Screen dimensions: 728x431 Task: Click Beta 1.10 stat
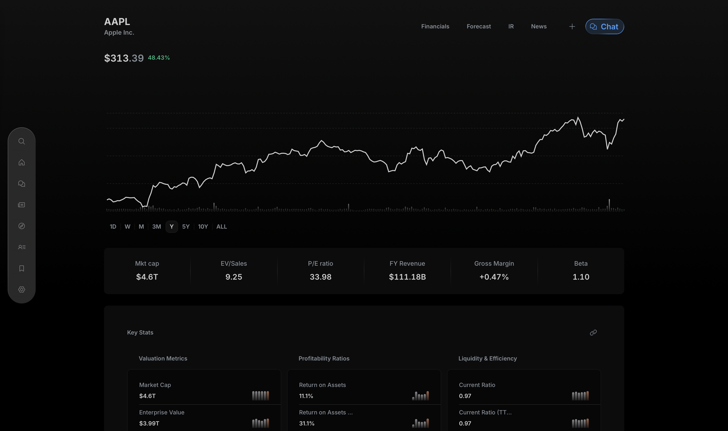[581, 271]
